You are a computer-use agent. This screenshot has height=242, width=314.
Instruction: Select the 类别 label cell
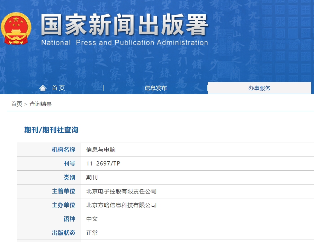[x=49, y=177]
